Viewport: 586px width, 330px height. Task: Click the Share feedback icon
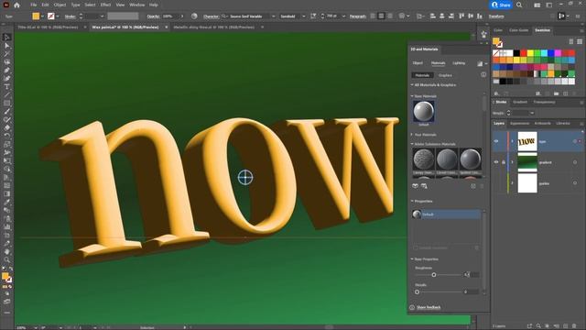pos(412,307)
